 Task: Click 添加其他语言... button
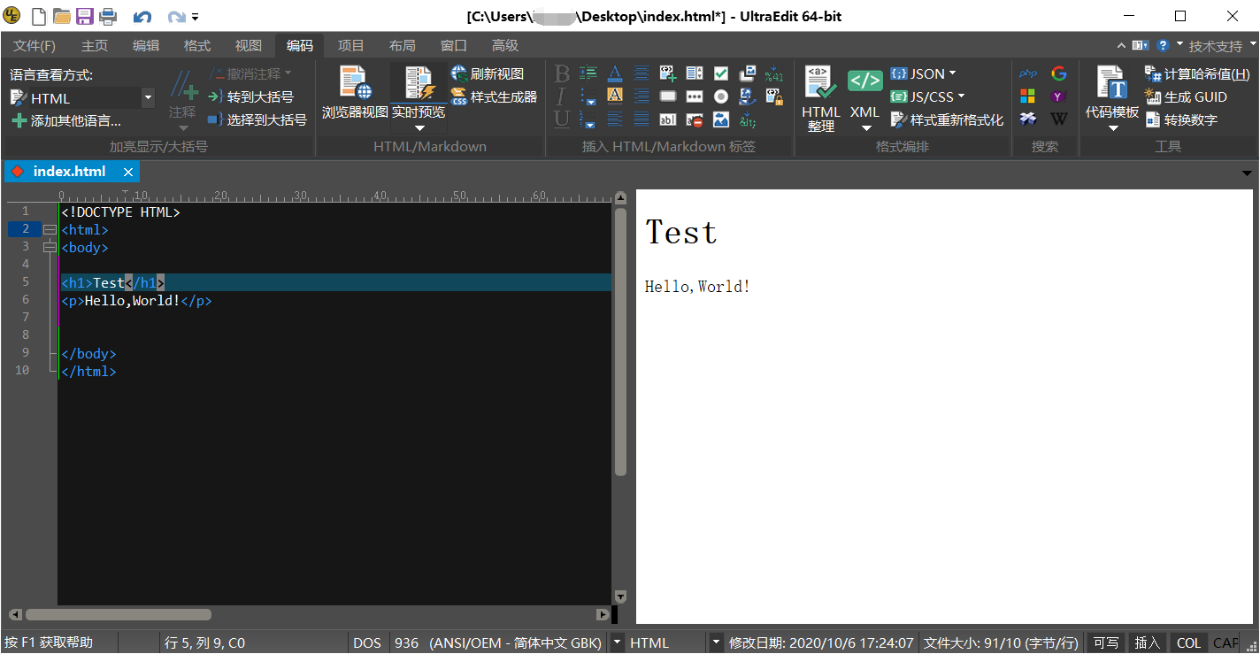66,121
